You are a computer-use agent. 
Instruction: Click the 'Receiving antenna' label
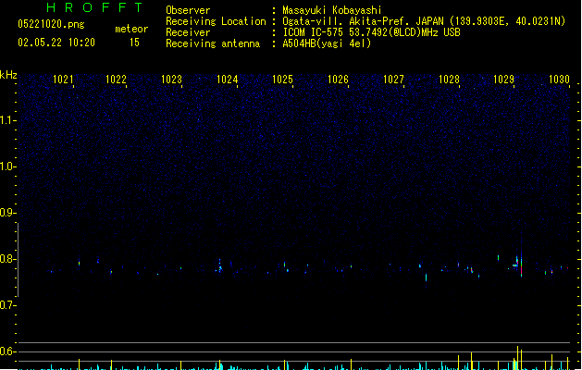click(x=213, y=43)
